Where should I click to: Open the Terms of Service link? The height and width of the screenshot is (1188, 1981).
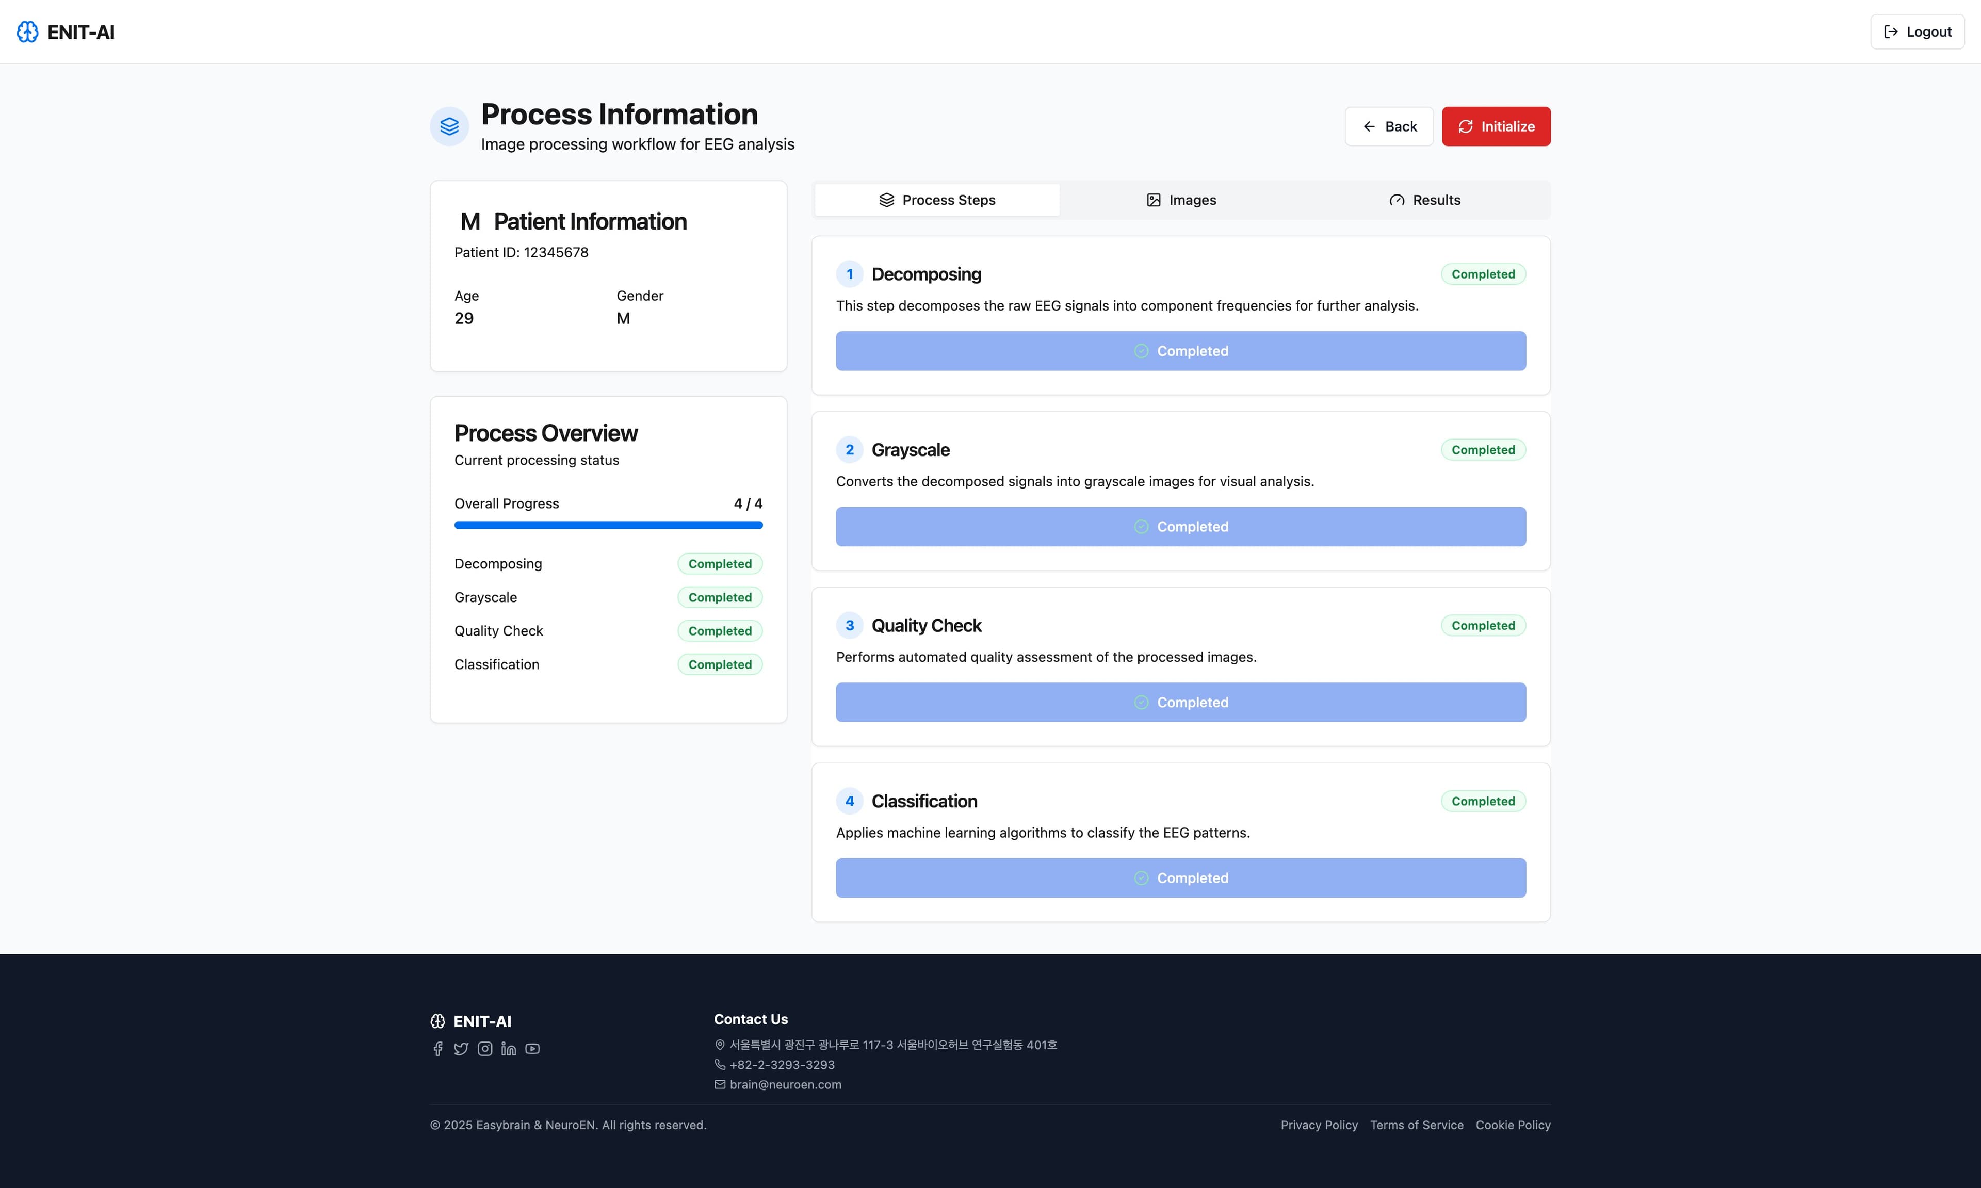pos(1417,1126)
